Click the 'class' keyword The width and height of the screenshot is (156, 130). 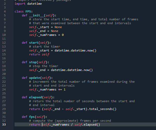point(19,11)
